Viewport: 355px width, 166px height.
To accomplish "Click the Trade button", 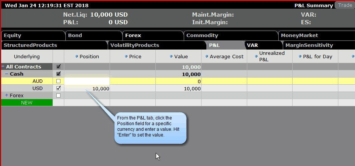I will click(x=345, y=5).
